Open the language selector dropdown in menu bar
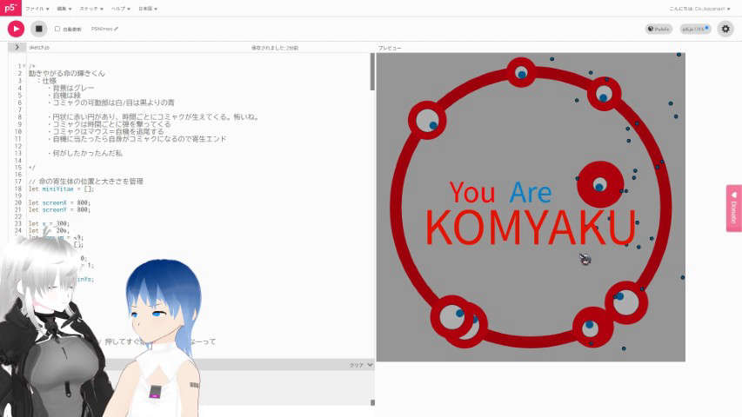 [150, 8]
